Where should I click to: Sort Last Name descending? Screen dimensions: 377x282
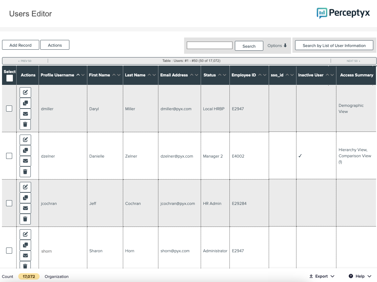click(x=154, y=75)
